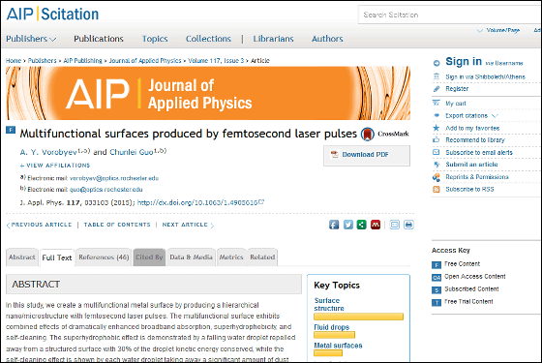Open author A. Y. Vorobyev link
Screen dimensions: 542x363
[x=48, y=152]
